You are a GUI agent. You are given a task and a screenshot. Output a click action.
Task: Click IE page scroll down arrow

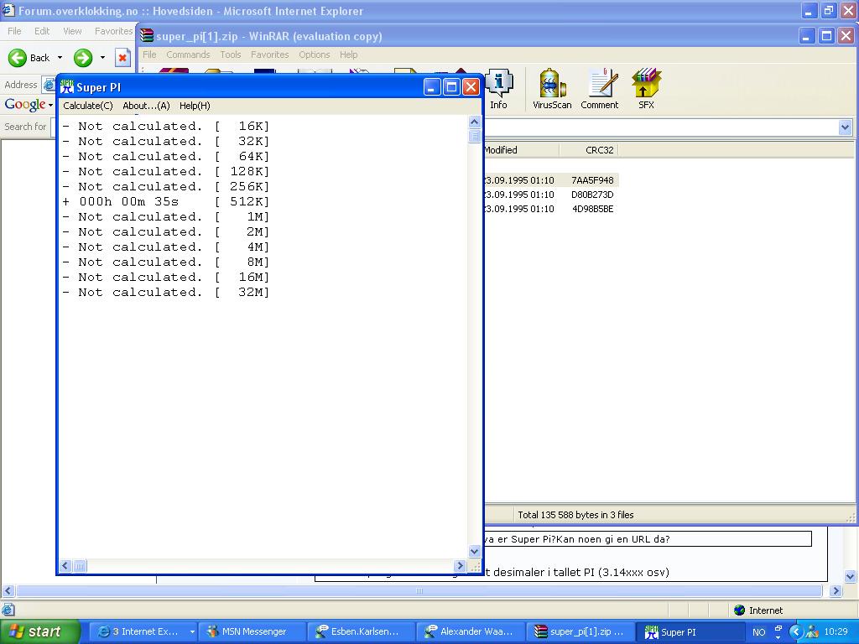point(851,576)
